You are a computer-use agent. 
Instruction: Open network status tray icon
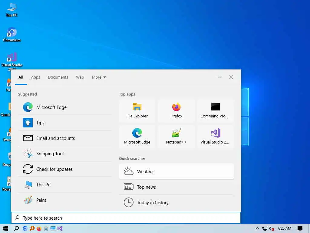click(265, 228)
